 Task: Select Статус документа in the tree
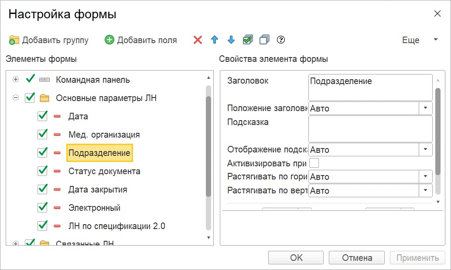pyautogui.click(x=104, y=171)
